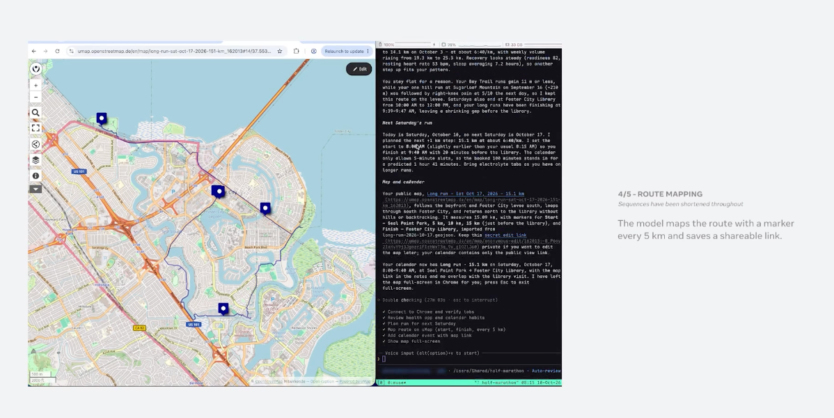Click Relaunch to update button
The image size is (834, 418).
344,51
